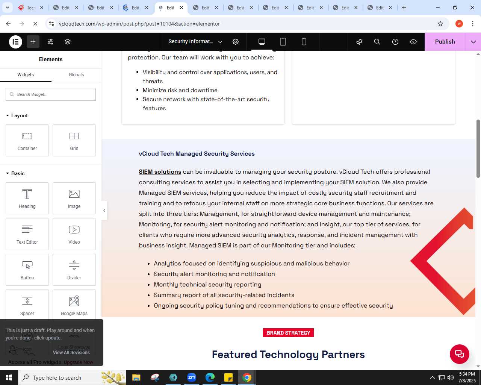Viewport: 481px width, 385px height.
Task: View site information icon in address bar
Action: (51, 24)
